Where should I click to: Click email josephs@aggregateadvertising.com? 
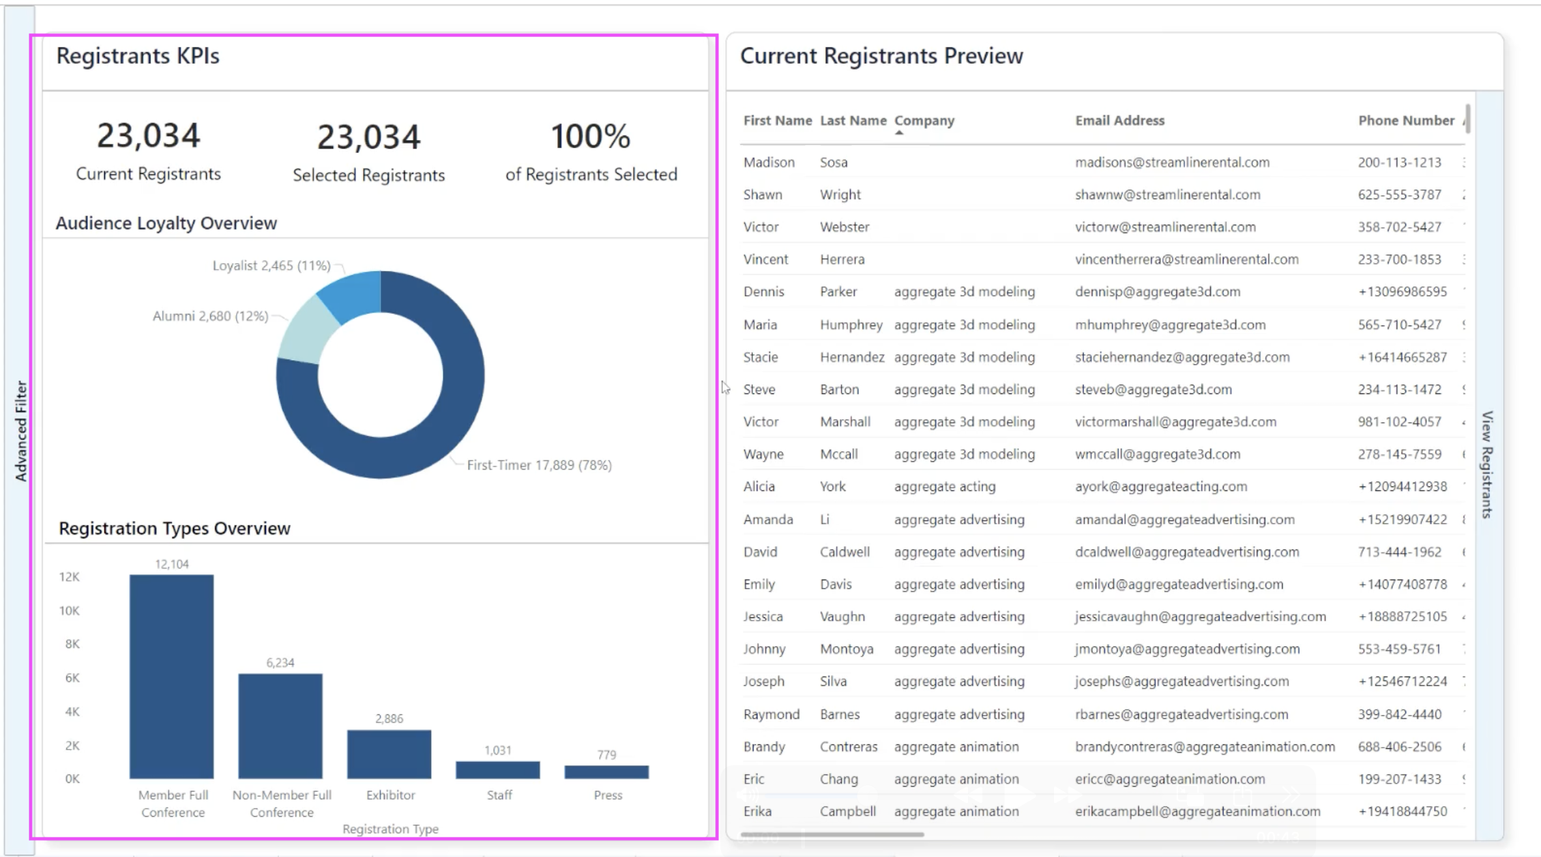pos(1182,681)
